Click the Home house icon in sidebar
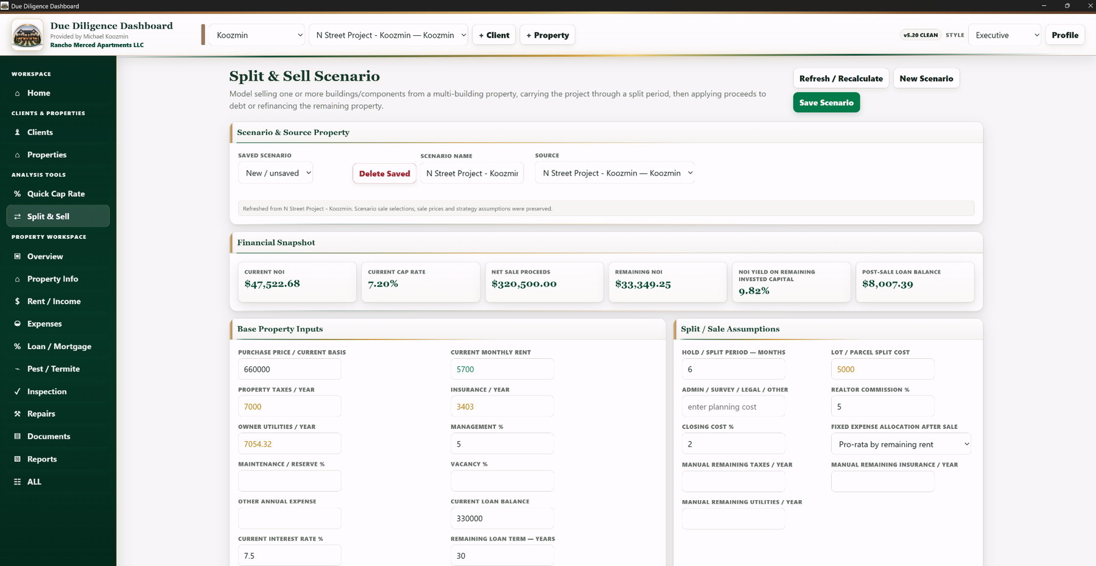 (17, 93)
